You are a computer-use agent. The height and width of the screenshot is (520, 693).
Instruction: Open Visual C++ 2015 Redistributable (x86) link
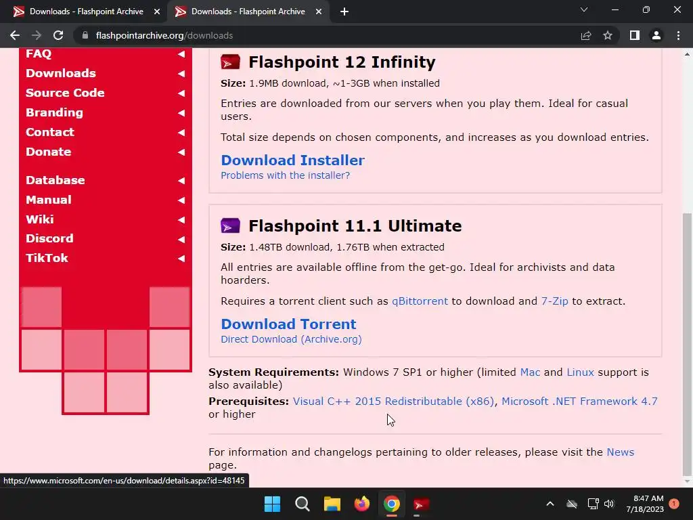(x=393, y=402)
